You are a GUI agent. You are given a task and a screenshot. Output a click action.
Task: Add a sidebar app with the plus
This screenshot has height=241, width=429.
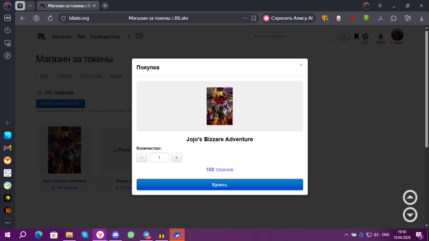[x=7, y=123]
